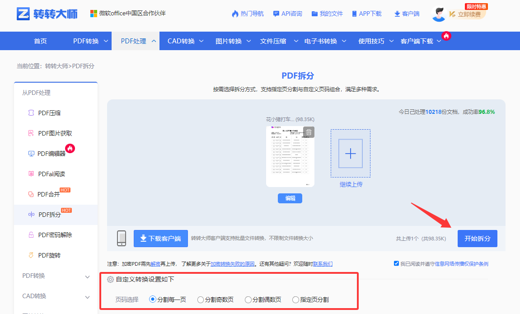
Task: Open the PDF转换 top nav item
Action: pyautogui.click(x=86, y=41)
